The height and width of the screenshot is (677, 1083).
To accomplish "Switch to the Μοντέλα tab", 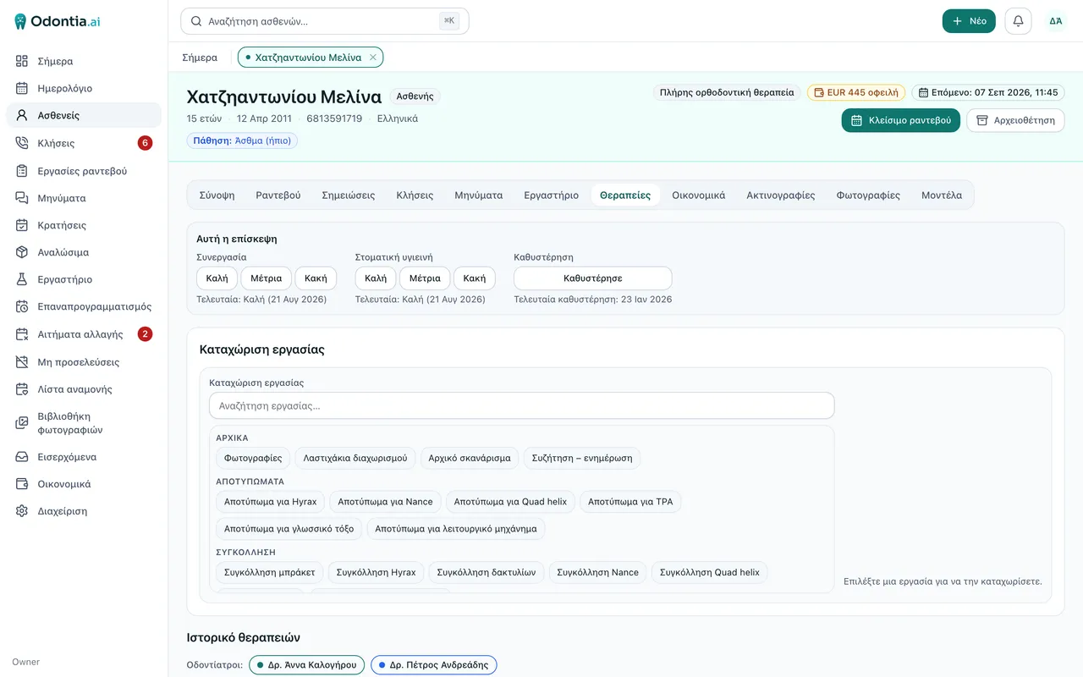I will (x=942, y=195).
